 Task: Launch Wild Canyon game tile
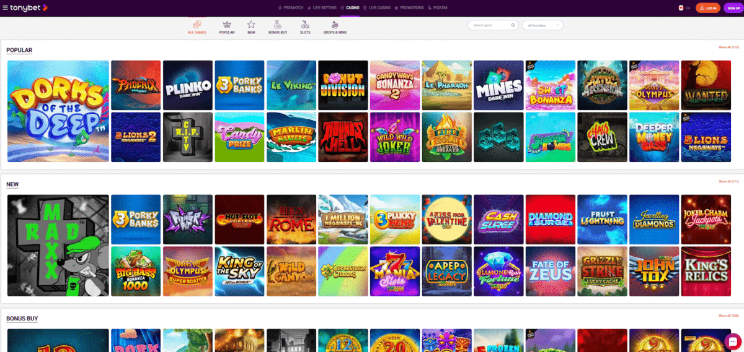click(x=291, y=272)
